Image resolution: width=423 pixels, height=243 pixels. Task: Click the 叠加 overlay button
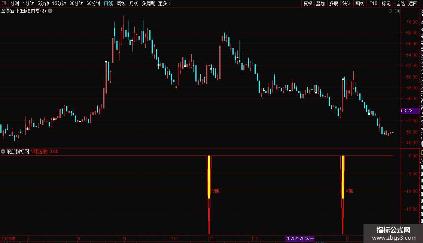pyautogui.click(x=320, y=3)
